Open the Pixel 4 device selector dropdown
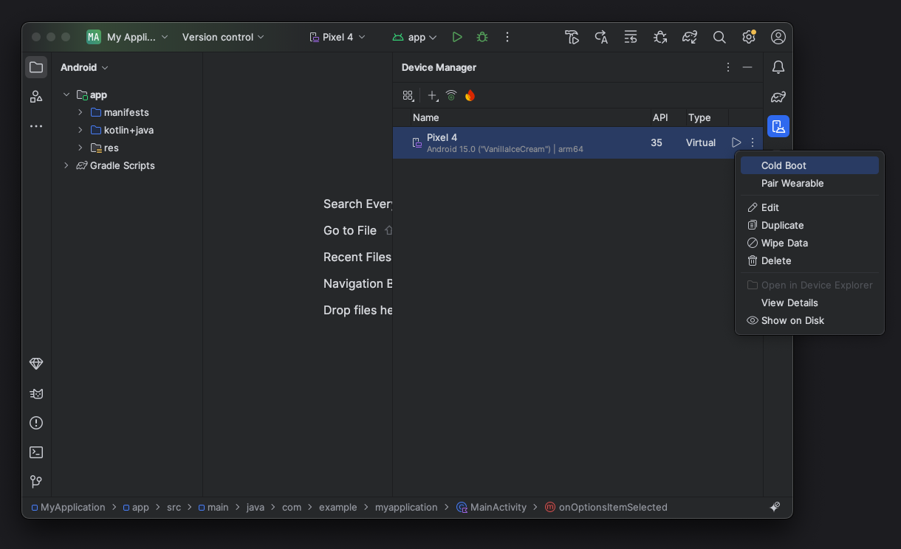 [338, 37]
